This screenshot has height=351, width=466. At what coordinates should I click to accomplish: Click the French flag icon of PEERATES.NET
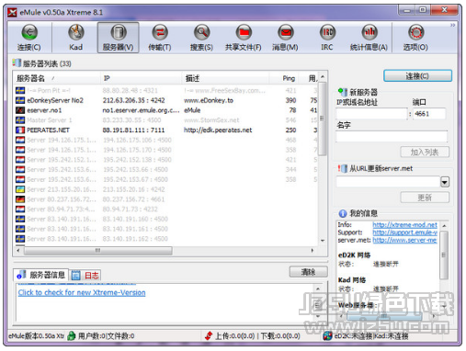tap(20, 130)
